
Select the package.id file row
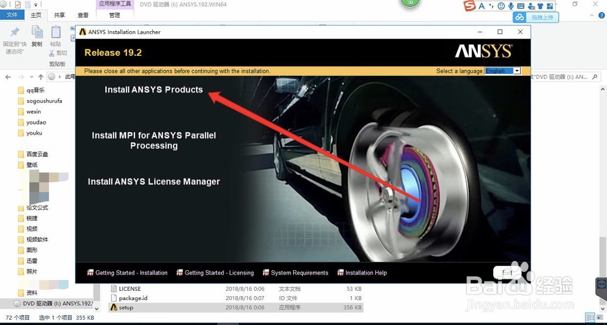(236, 298)
